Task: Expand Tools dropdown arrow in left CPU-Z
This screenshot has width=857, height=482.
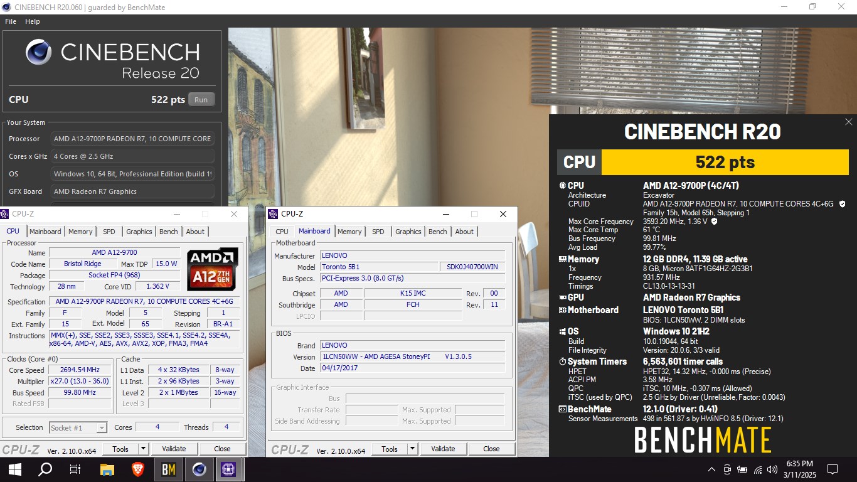Action: tap(143, 449)
